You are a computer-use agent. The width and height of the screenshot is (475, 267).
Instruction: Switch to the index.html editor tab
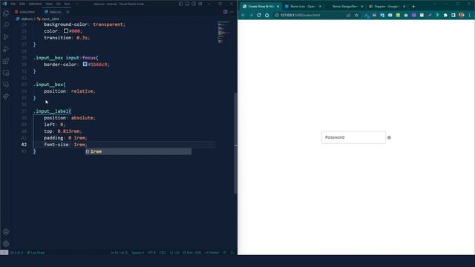click(25, 12)
